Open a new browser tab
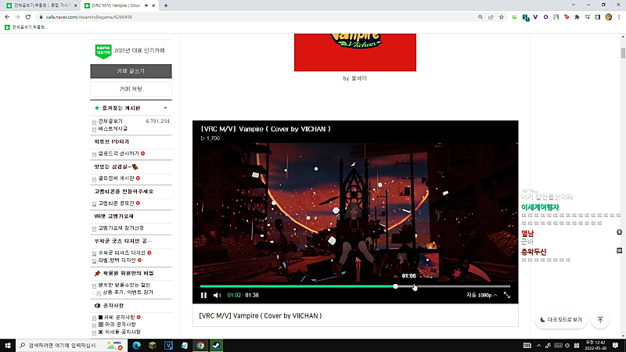The image size is (626, 352). pos(166,5)
